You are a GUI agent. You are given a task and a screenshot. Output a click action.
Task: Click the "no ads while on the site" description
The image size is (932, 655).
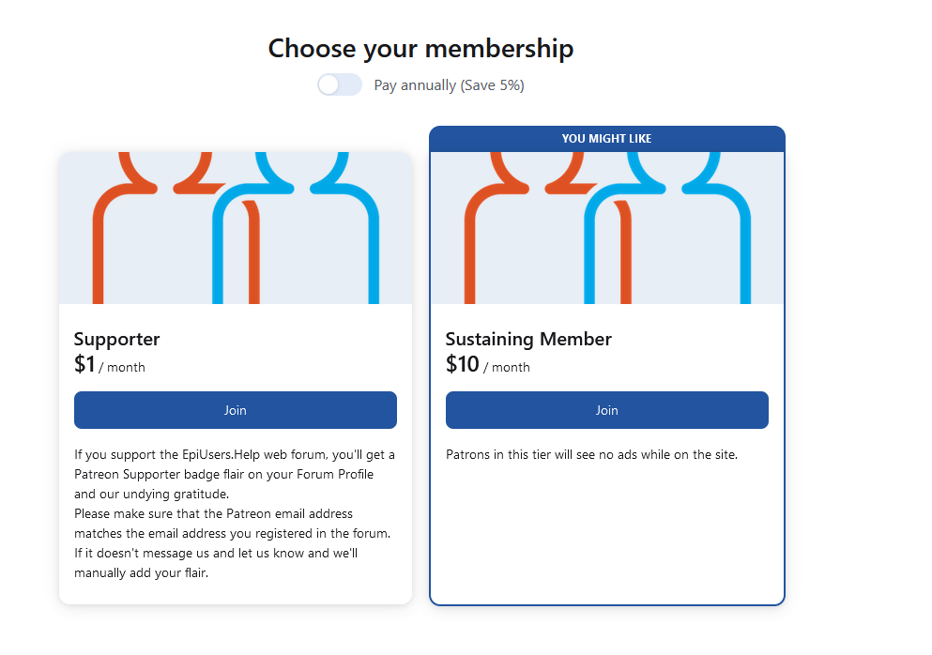pos(591,455)
